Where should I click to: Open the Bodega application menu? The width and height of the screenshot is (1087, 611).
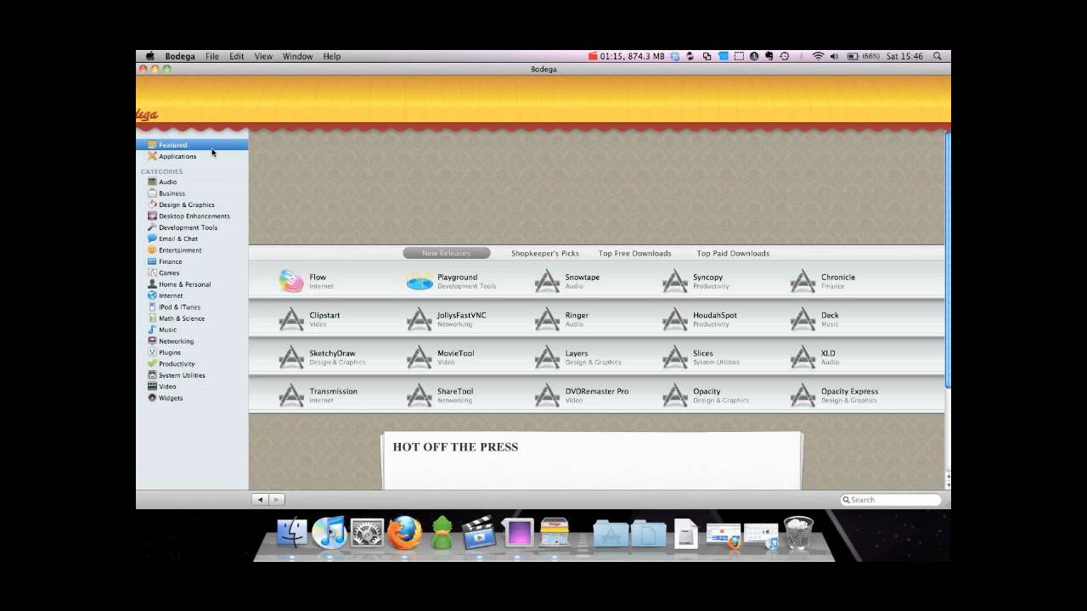click(x=180, y=56)
